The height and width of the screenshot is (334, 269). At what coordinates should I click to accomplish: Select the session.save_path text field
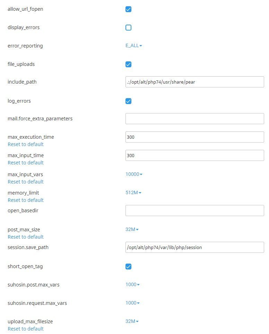coord(194,247)
